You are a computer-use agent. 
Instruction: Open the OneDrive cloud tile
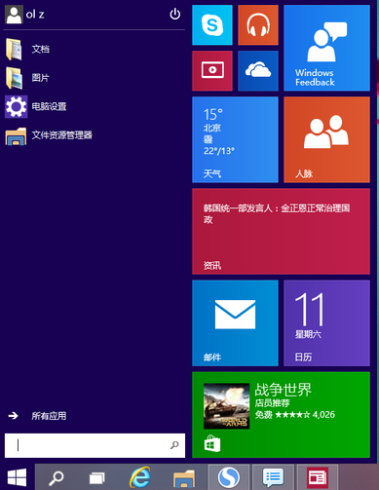point(258,70)
